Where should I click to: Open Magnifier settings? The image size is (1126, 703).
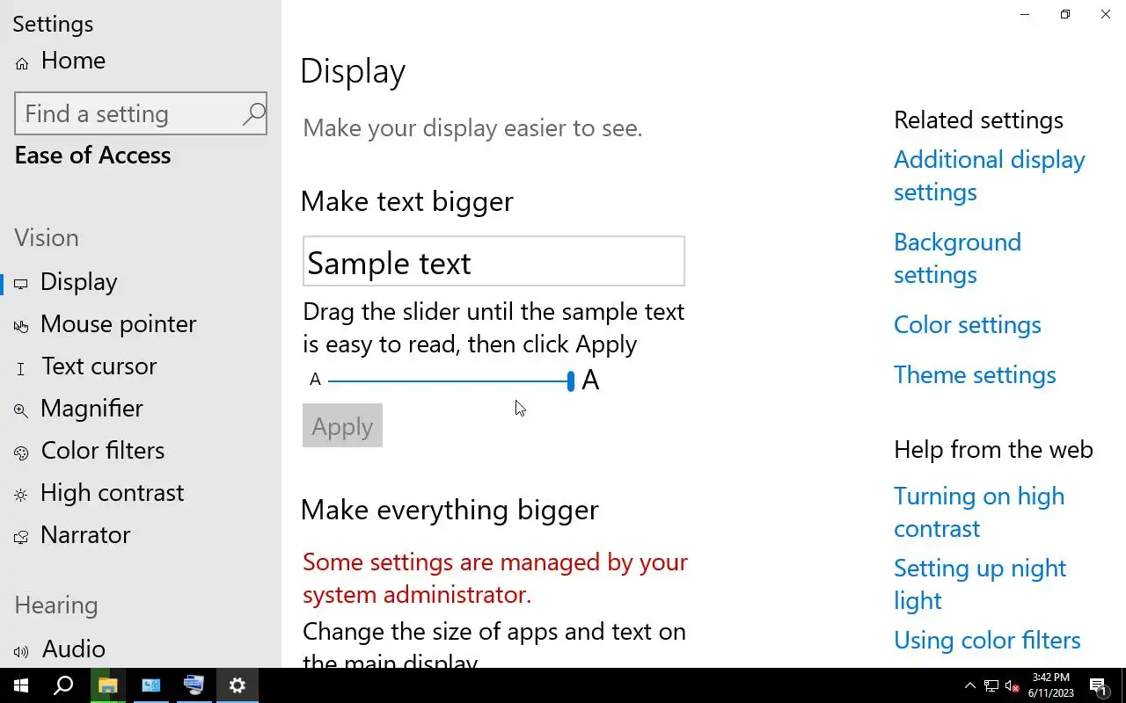pyautogui.click(x=91, y=409)
